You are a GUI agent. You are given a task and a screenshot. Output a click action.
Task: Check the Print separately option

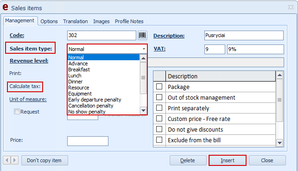click(x=159, y=108)
